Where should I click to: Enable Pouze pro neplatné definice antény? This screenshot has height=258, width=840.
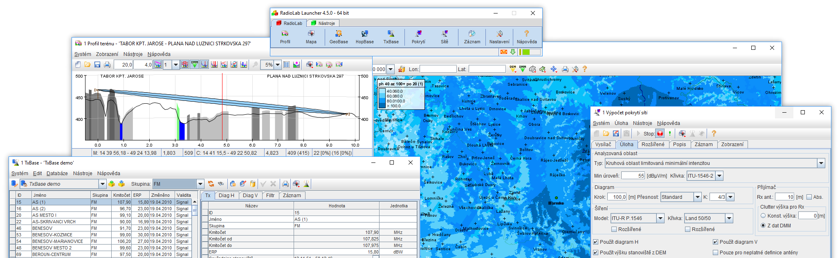(716, 253)
